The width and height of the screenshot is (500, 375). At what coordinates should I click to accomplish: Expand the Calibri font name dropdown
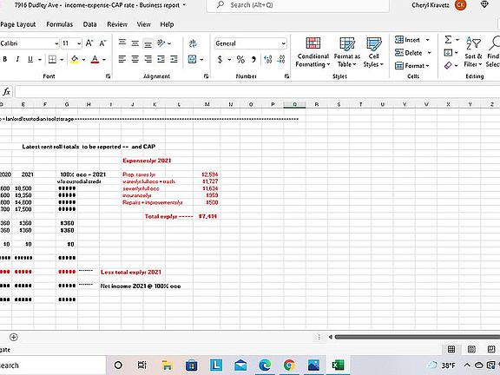tap(56, 43)
